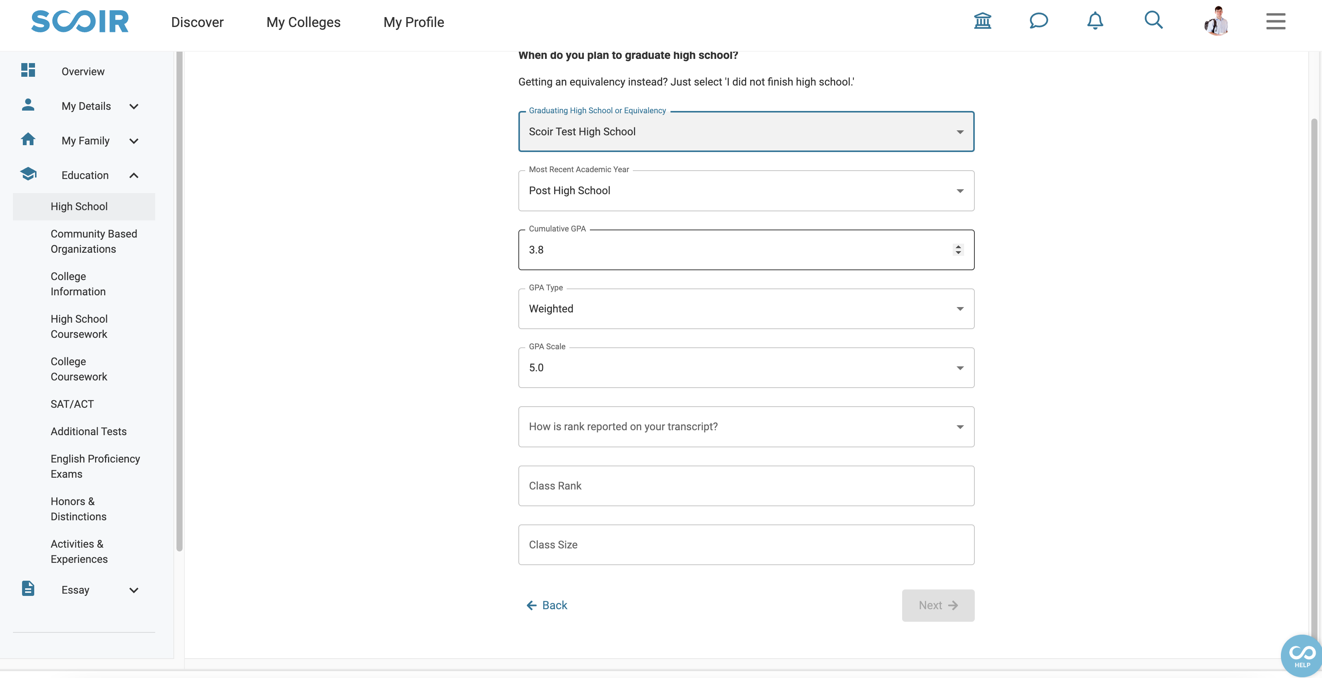Open the user profile avatar
The image size is (1322, 678).
pos(1216,21)
